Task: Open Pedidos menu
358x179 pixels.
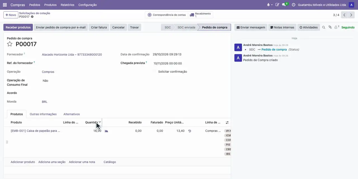Action: (x=35, y=5)
